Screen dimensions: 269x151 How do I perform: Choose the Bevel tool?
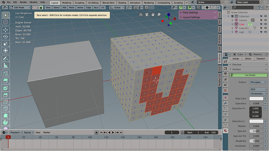[5, 95]
